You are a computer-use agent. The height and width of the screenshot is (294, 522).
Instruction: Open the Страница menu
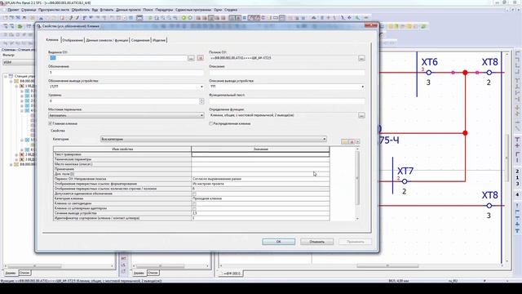[29, 10]
